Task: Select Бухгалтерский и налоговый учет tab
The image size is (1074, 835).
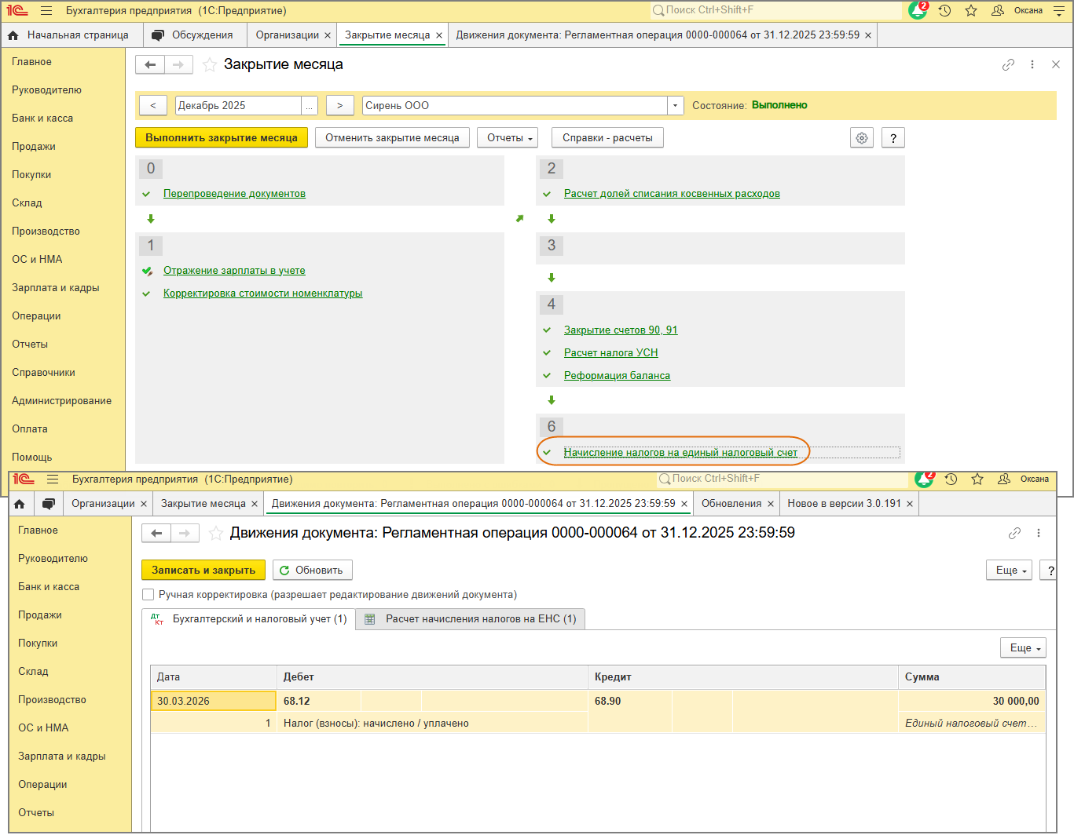Action: (x=249, y=619)
